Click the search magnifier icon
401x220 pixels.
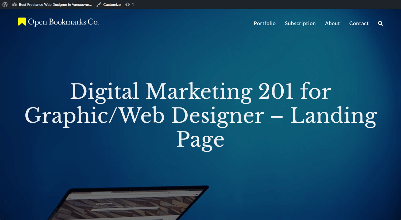click(380, 23)
